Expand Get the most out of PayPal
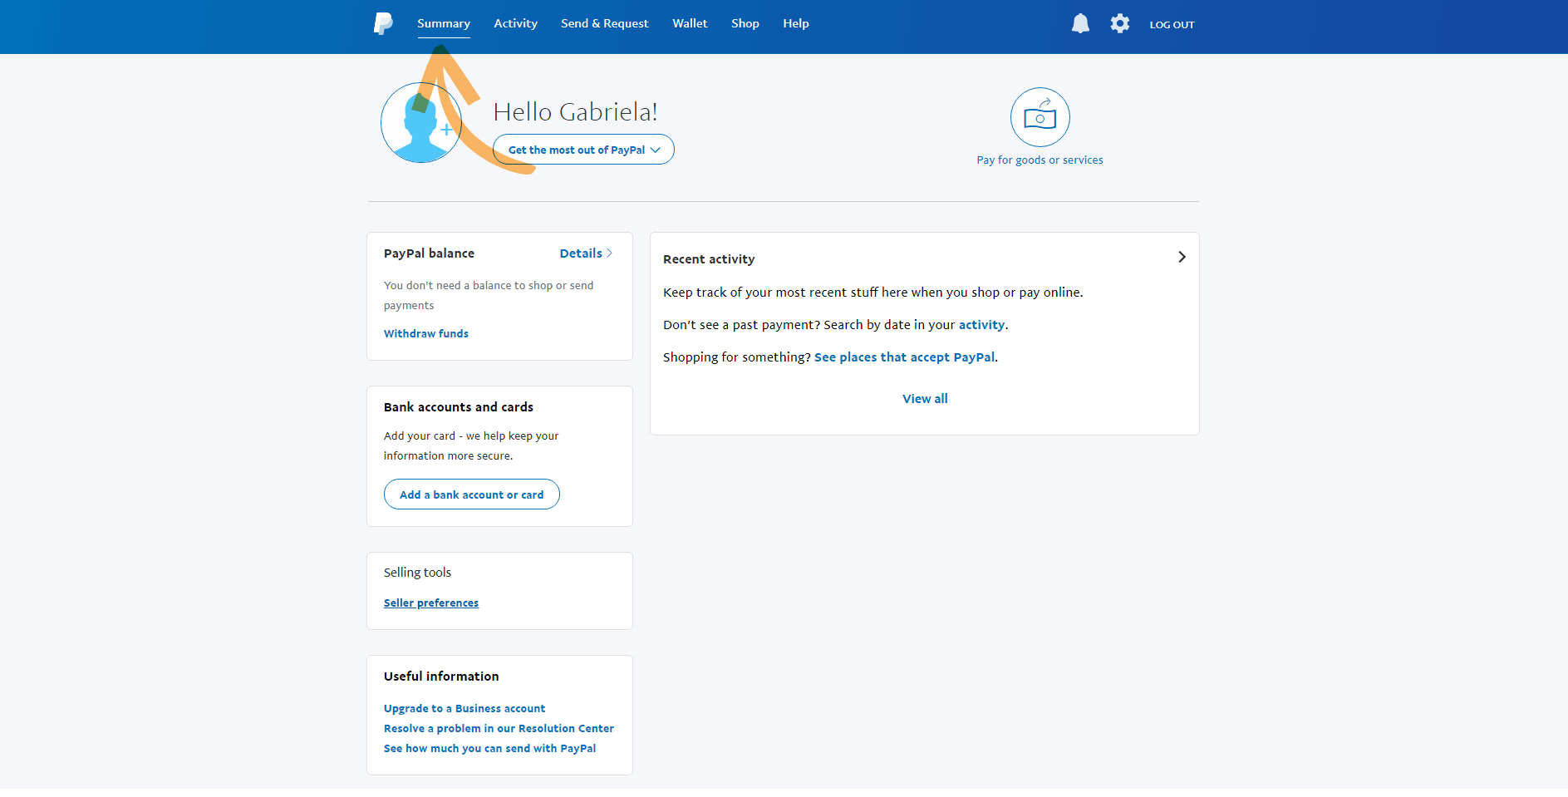 tap(583, 150)
